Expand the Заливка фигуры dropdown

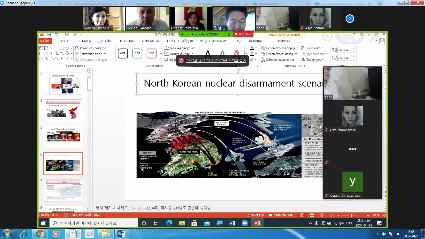point(194,48)
